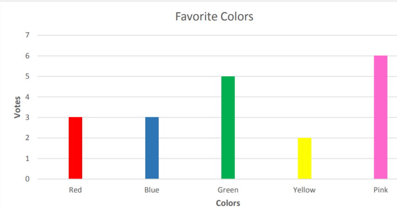Select the green bar in chart
The image size is (397, 208).
(x=228, y=128)
